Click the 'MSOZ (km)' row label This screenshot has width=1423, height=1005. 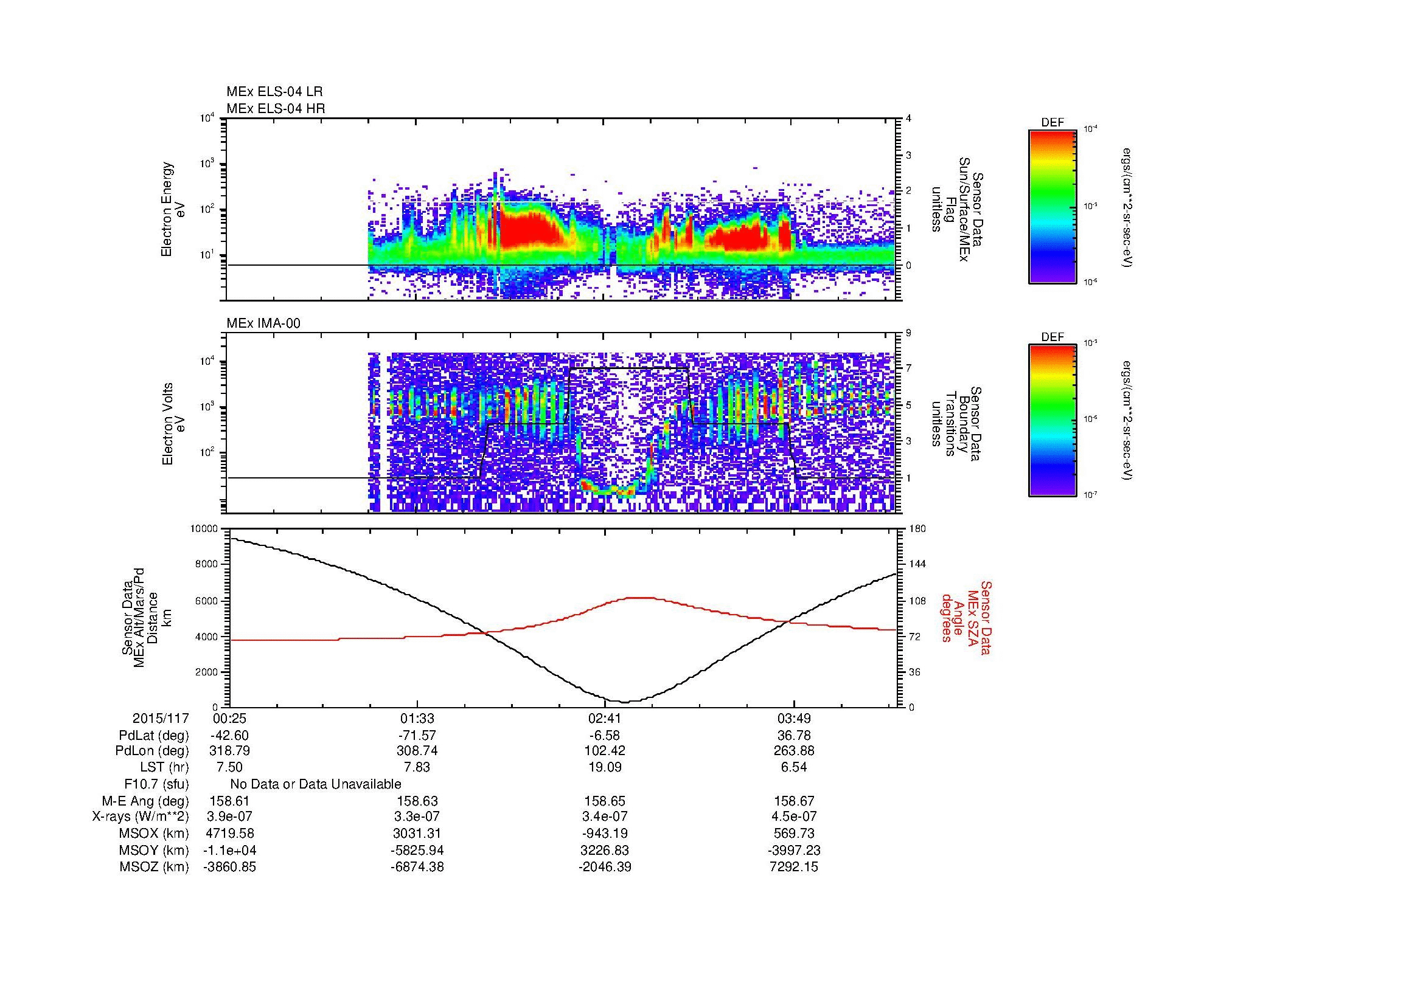(155, 867)
